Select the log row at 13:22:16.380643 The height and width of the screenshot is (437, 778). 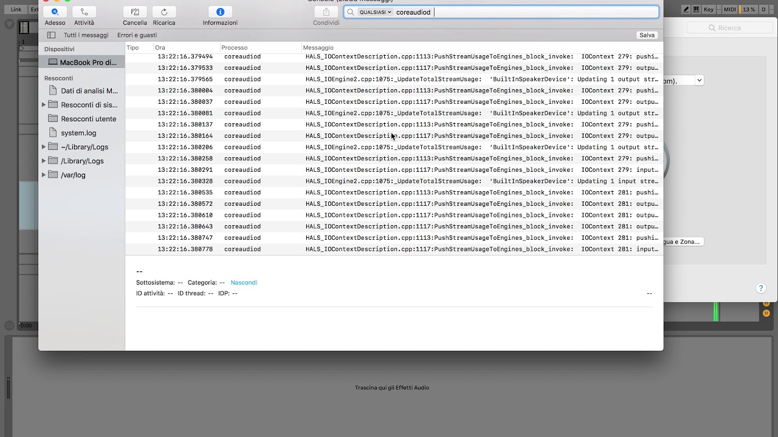pos(394,226)
